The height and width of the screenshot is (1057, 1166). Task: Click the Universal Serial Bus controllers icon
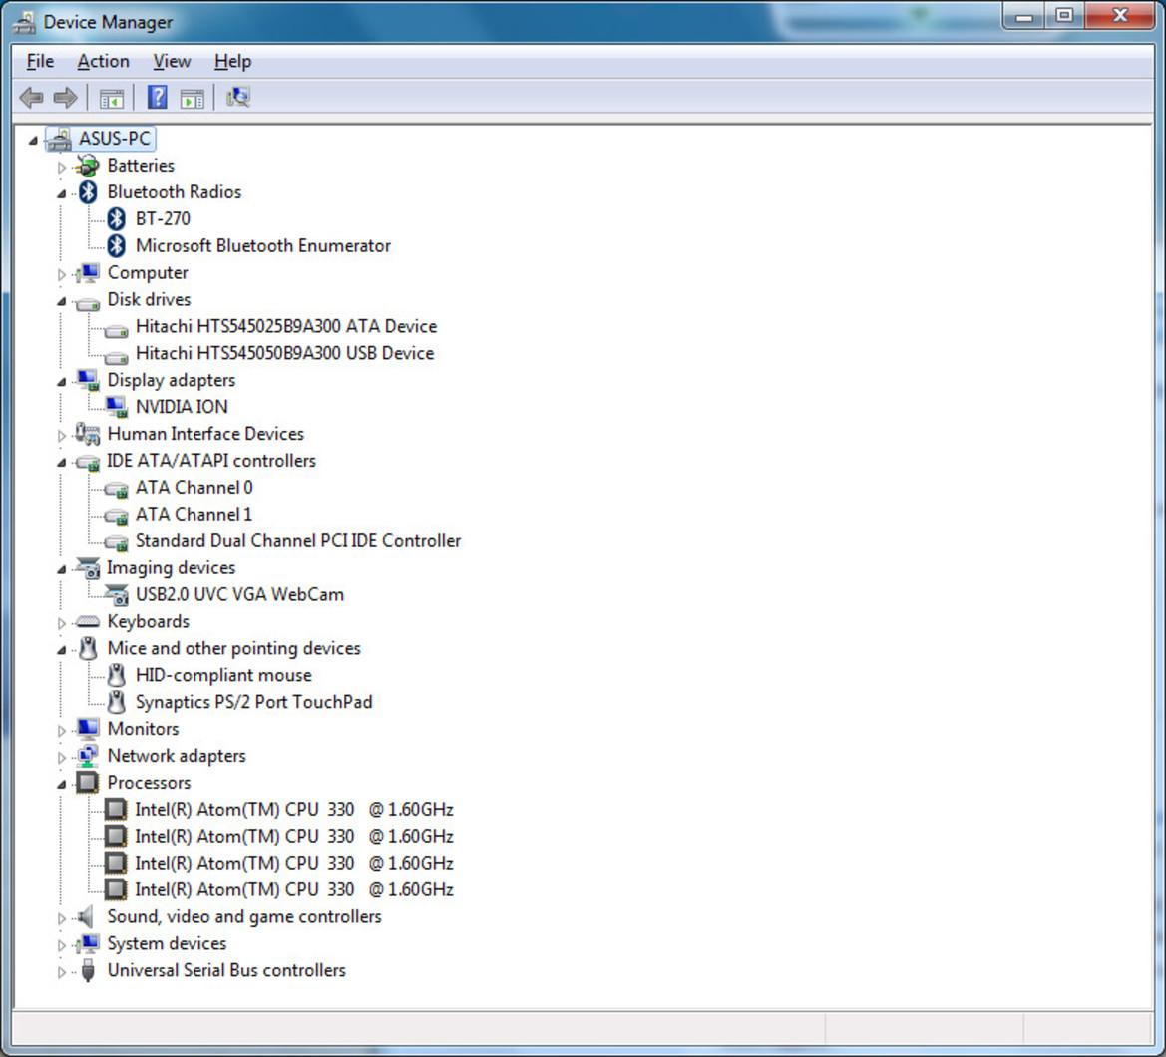click(88, 970)
